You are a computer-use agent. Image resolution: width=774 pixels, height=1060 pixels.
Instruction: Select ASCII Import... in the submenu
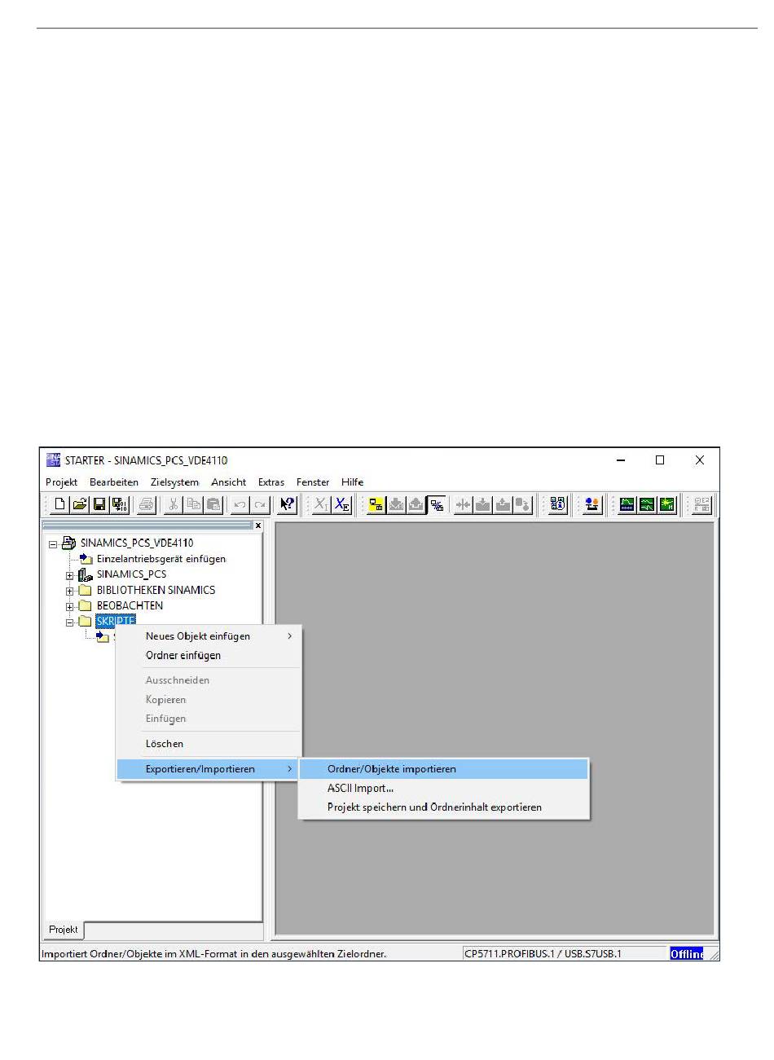click(443, 789)
